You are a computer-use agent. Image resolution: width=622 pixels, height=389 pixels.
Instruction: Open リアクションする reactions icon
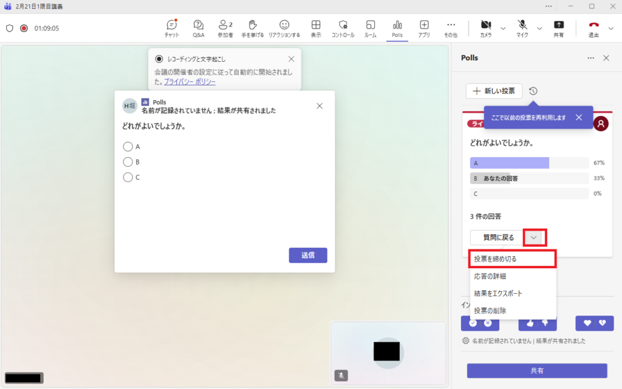click(284, 25)
